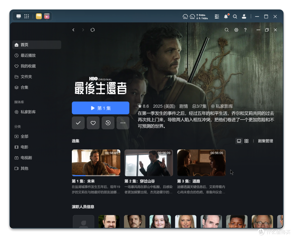Open the pink video player app icon

tap(47, 16)
